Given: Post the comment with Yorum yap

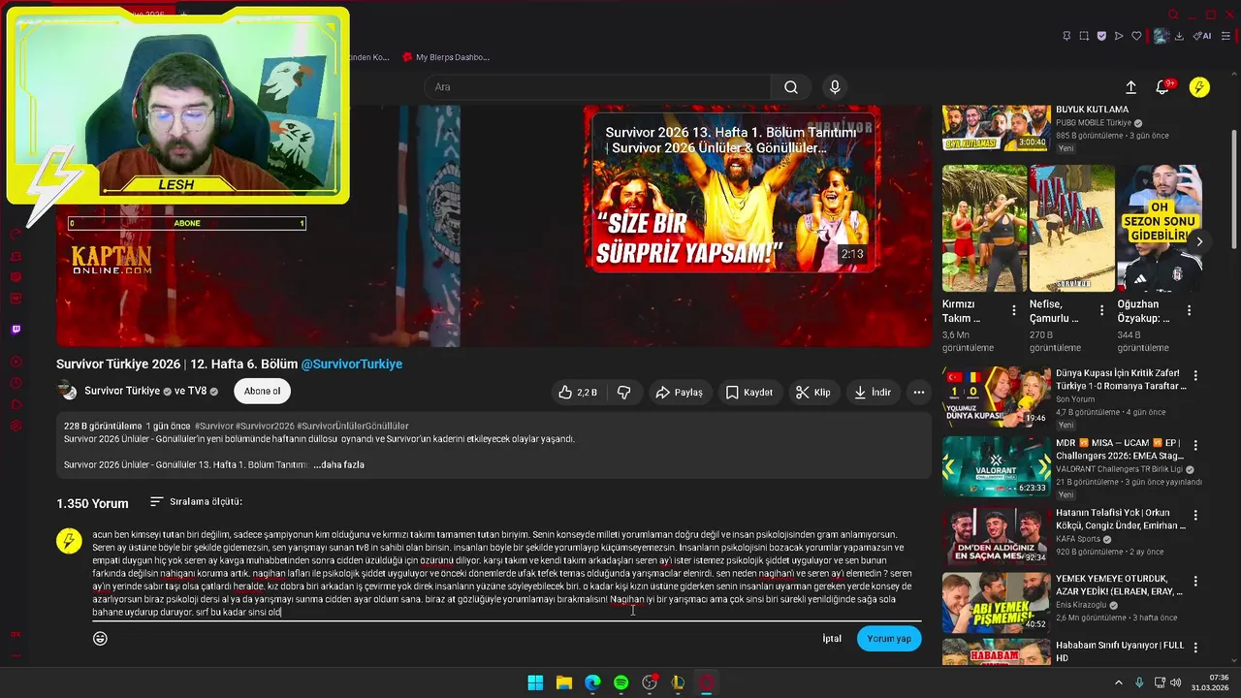Looking at the screenshot, I should 889,639.
